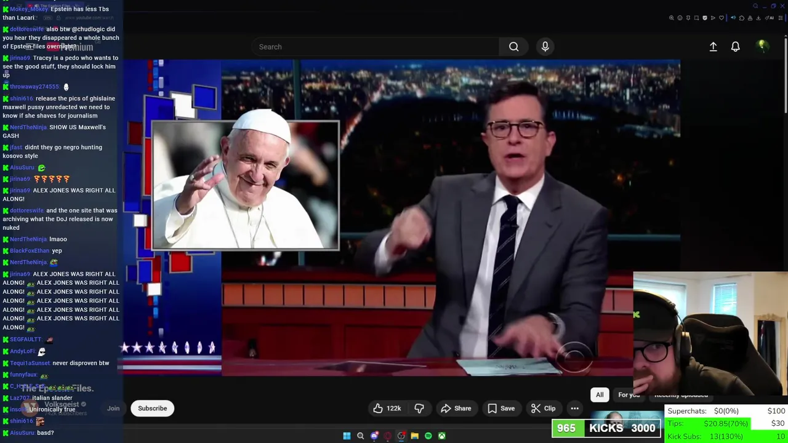Open the YouTube account avatar menu
788x443 pixels.
coord(762,46)
